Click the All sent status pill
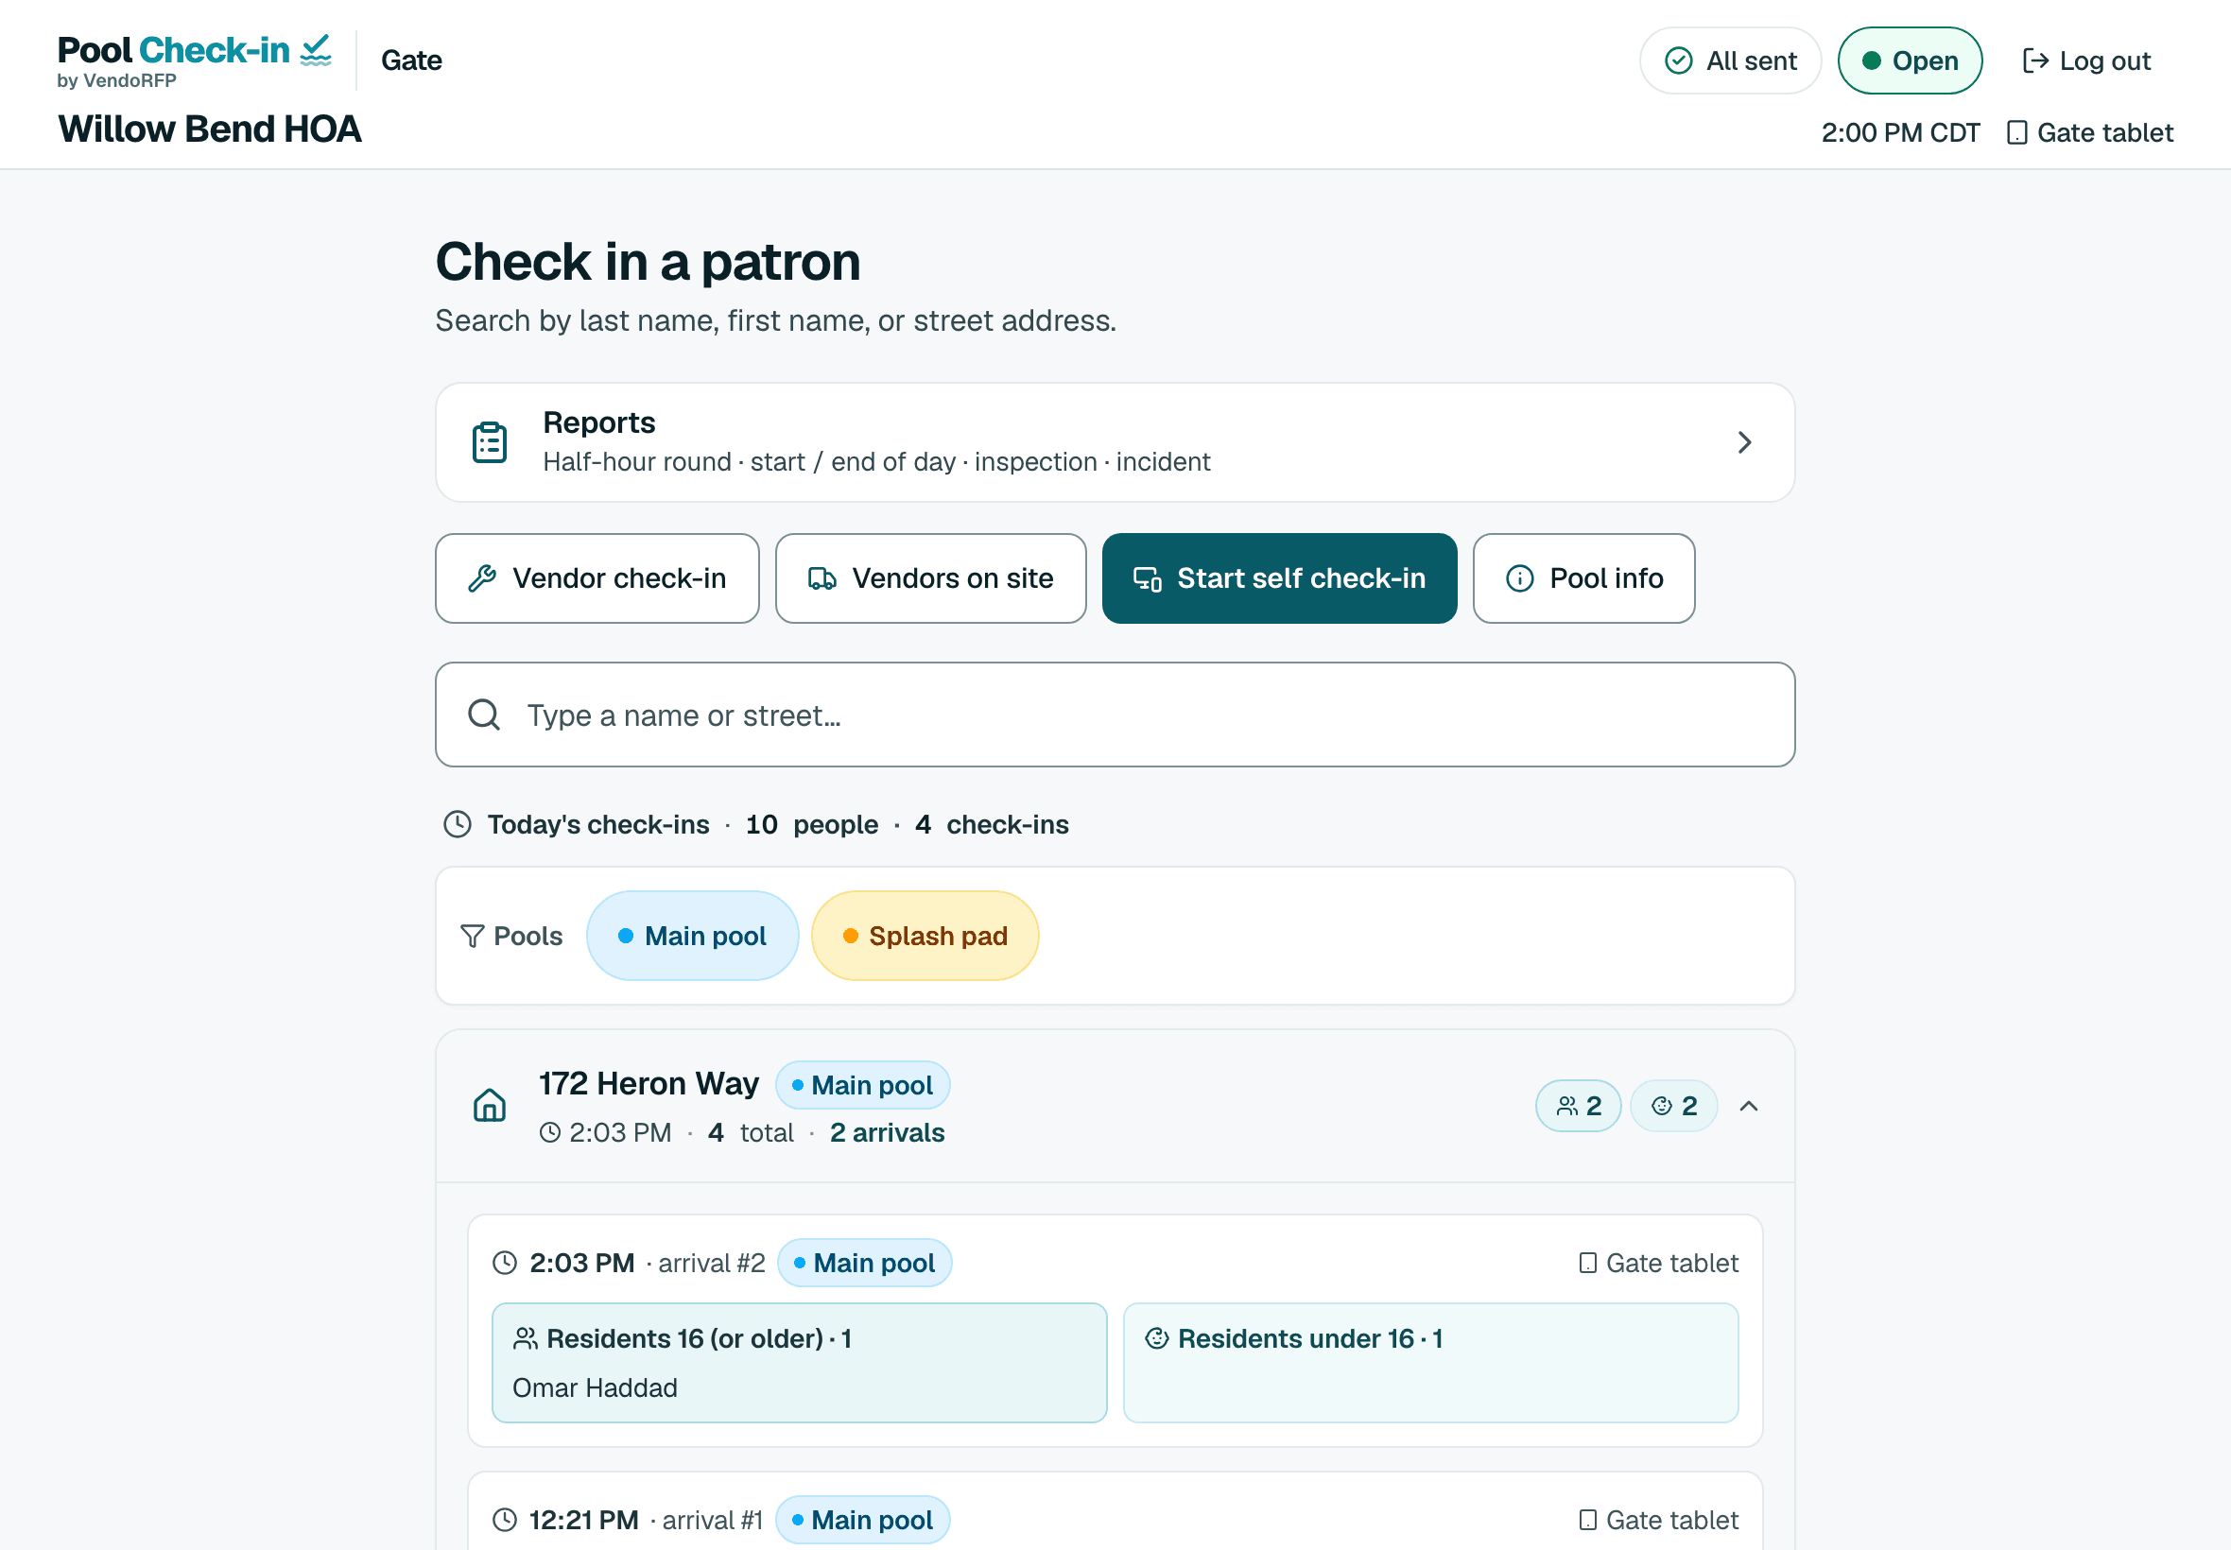2231x1550 pixels. click(1730, 61)
